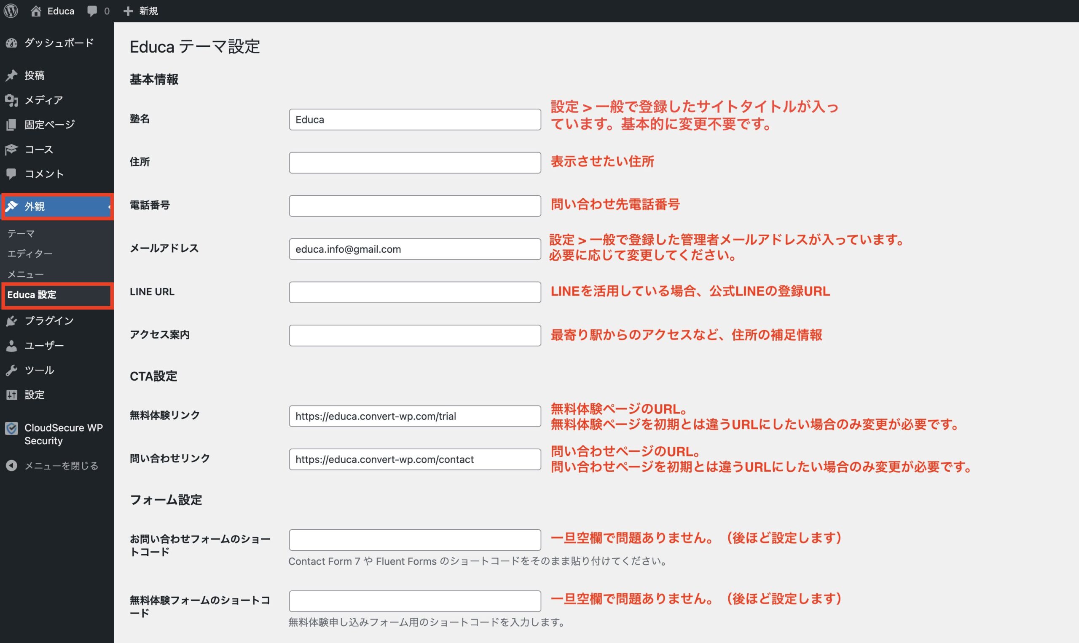Click the WordPress logo icon
This screenshot has width=1079, height=643.
(x=11, y=11)
